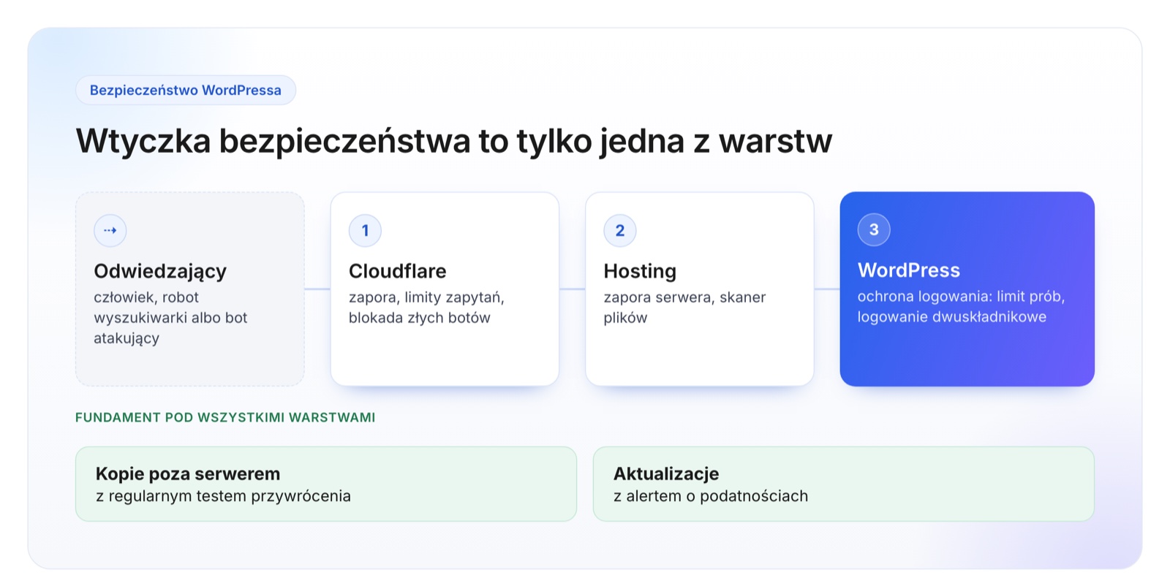Viewport: 1170px width, 586px height.
Task: Click the 'WordPress' card title
Action: 909,270
